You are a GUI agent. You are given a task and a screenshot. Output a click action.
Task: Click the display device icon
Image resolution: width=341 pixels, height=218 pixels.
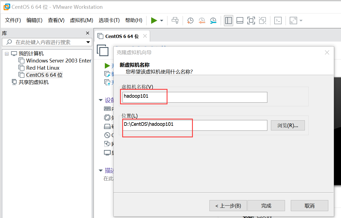point(107,152)
